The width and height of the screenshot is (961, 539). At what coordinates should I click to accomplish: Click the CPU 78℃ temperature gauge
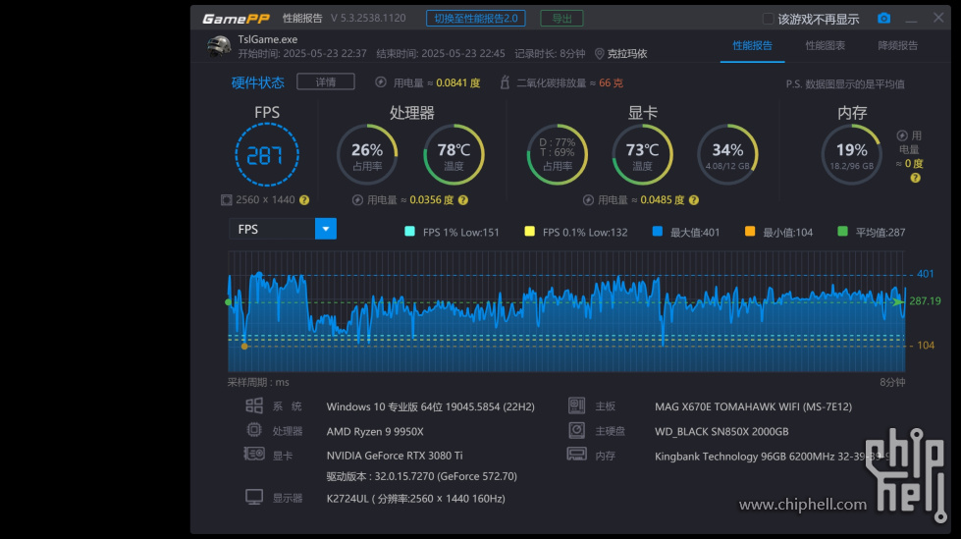454,154
